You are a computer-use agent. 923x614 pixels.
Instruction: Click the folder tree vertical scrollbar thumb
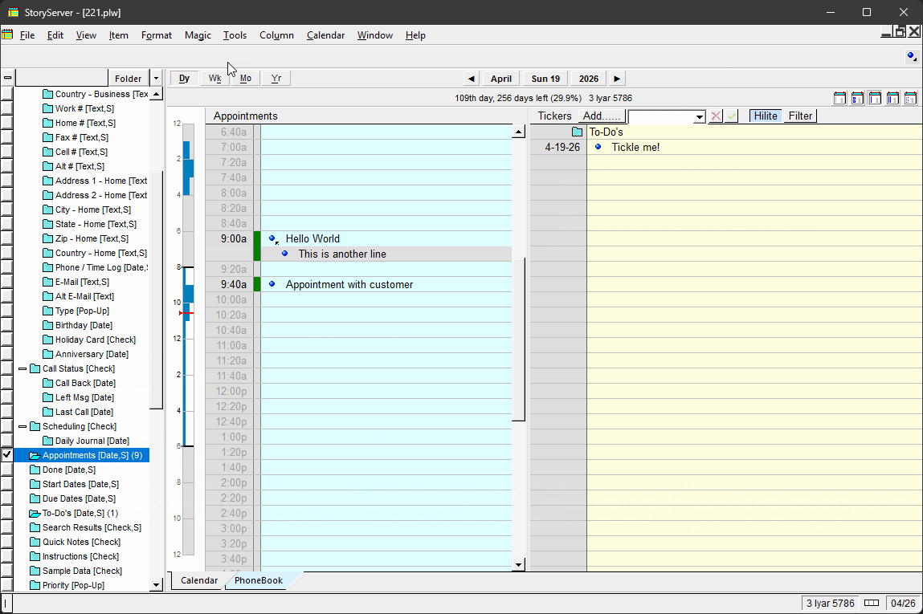pos(156,291)
